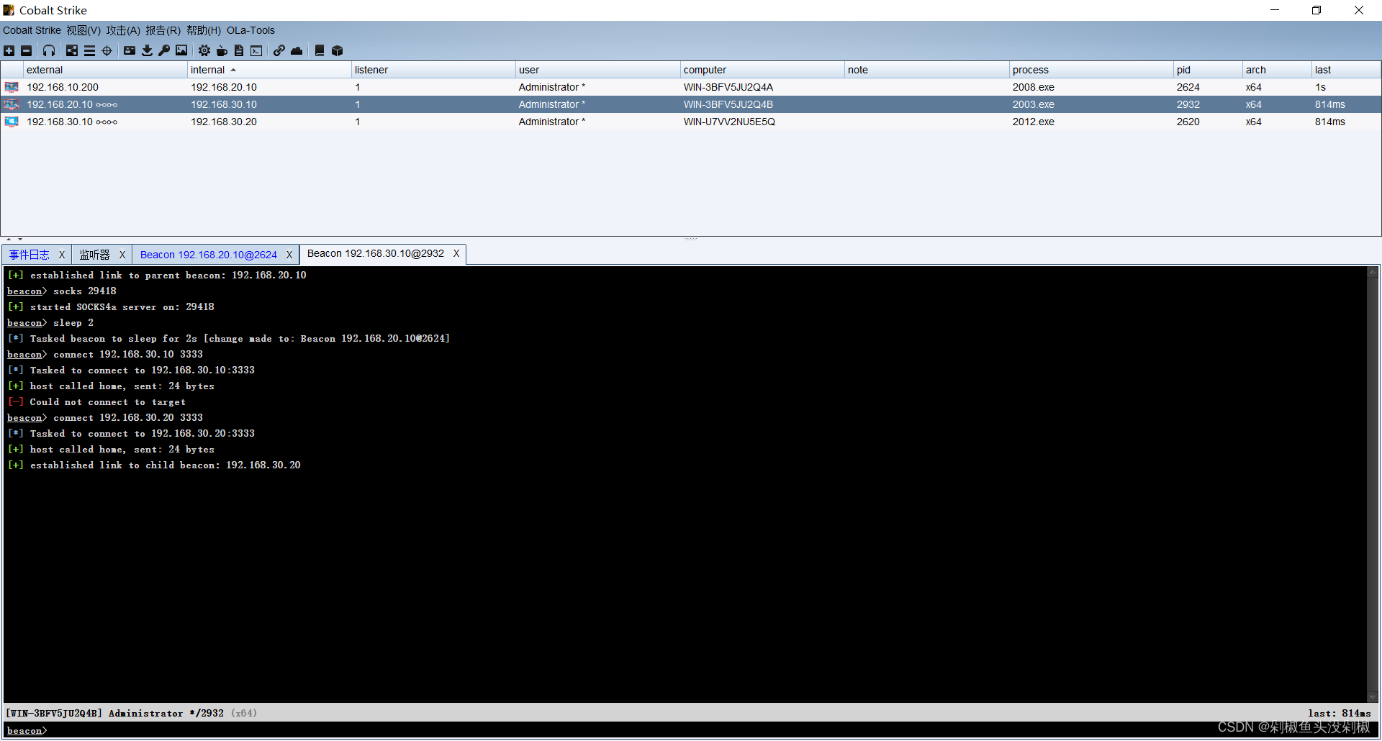Click computer name WIN-U7VV2NU5E5Q
The image size is (1382, 741).
tap(729, 122)
